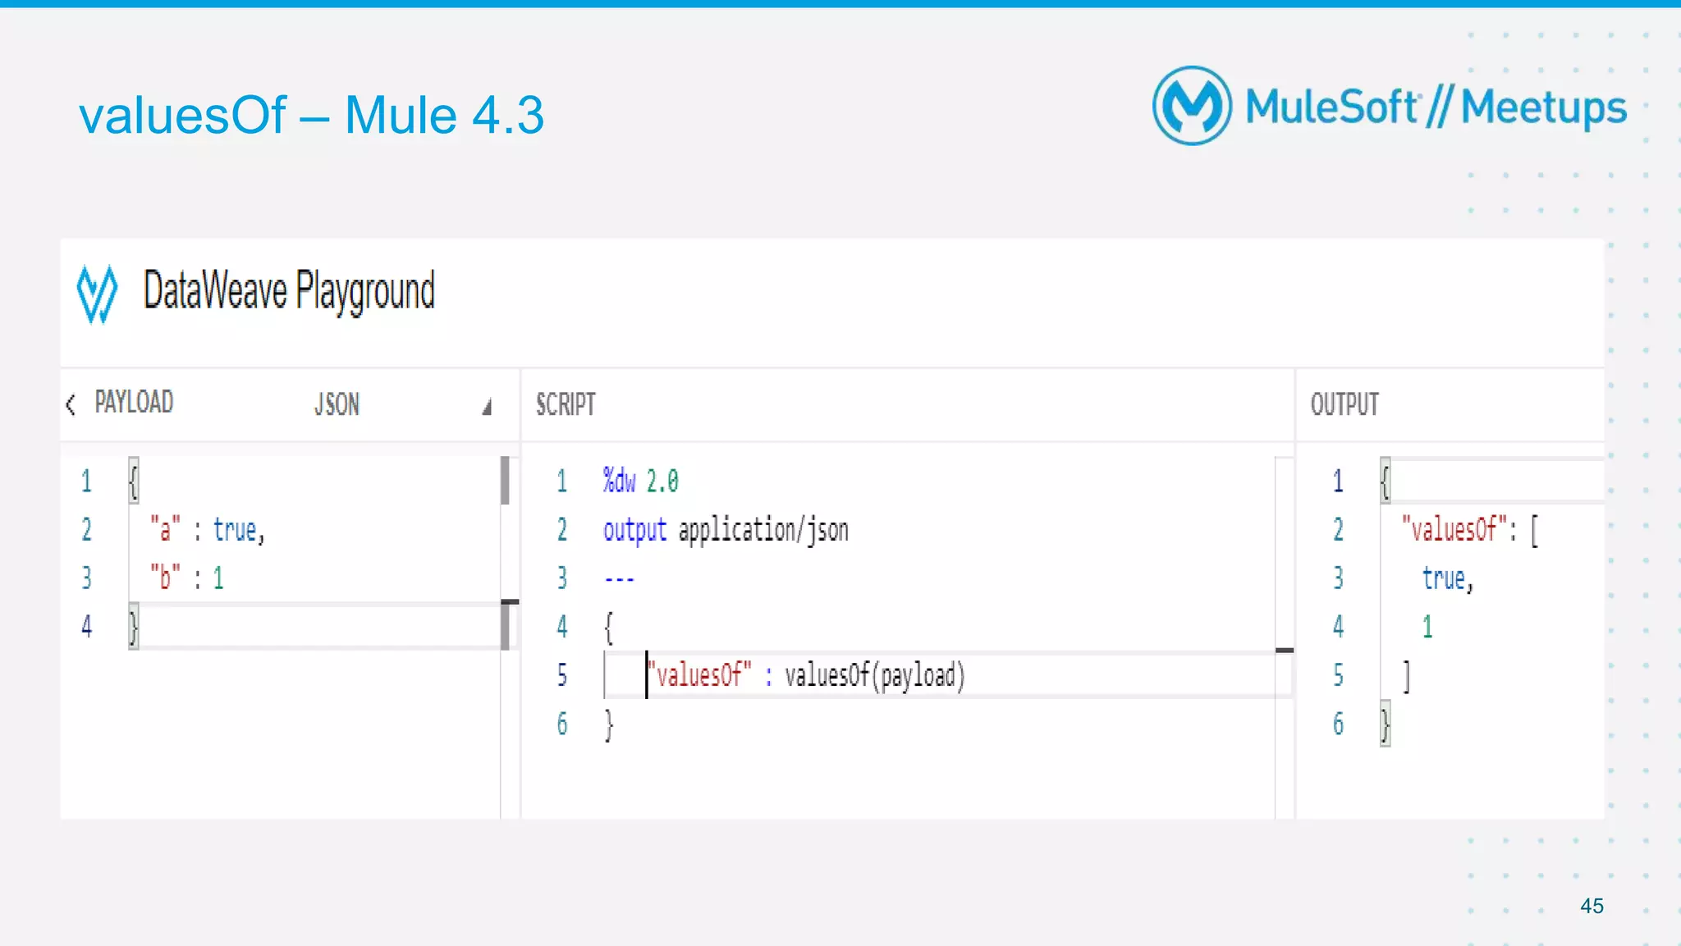This screenshot has height=946, width=1681.
Task: Click the closing bracket ] in output
Action: pyautogui.click(x=1407, y=677)
